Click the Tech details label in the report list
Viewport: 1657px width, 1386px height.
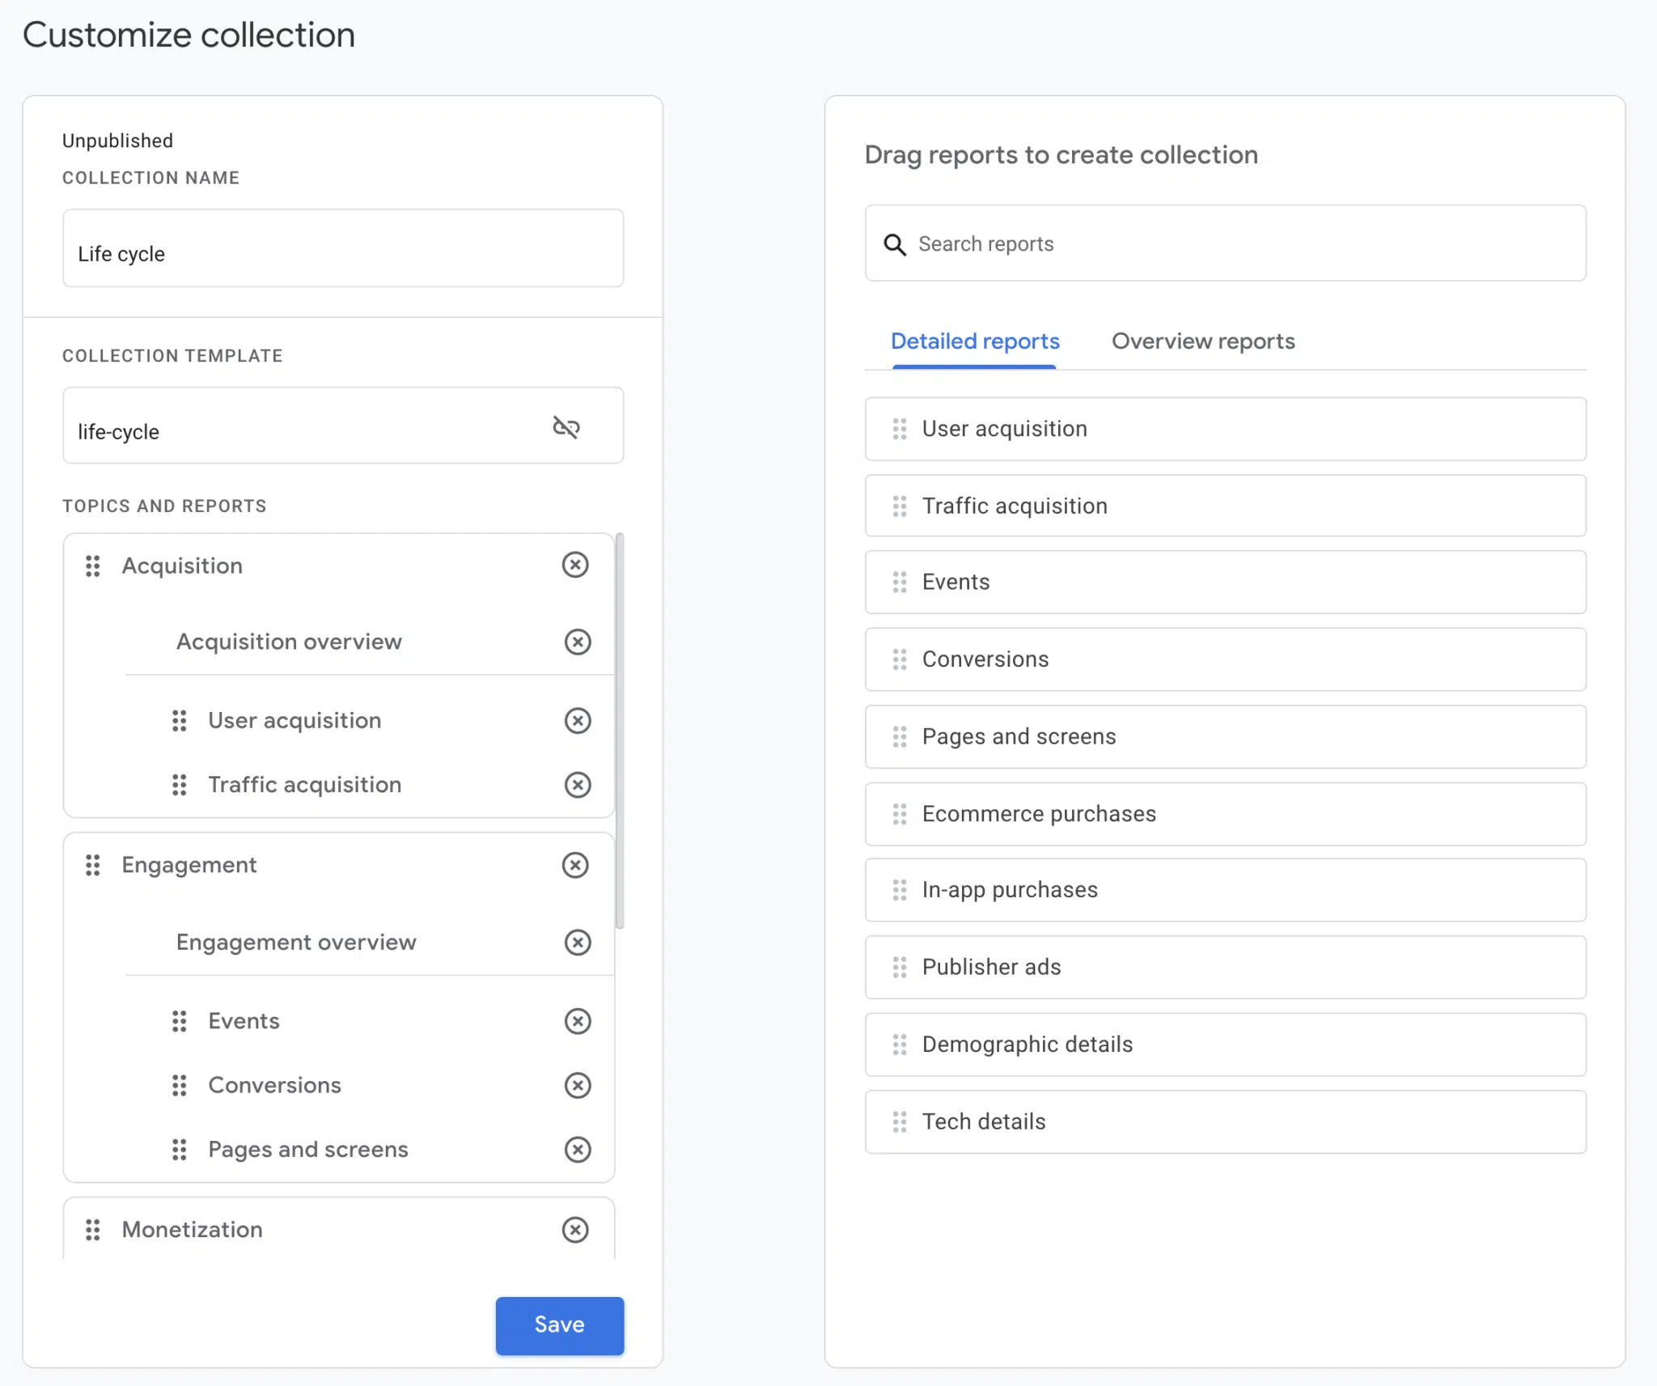tap(984, 1121)
